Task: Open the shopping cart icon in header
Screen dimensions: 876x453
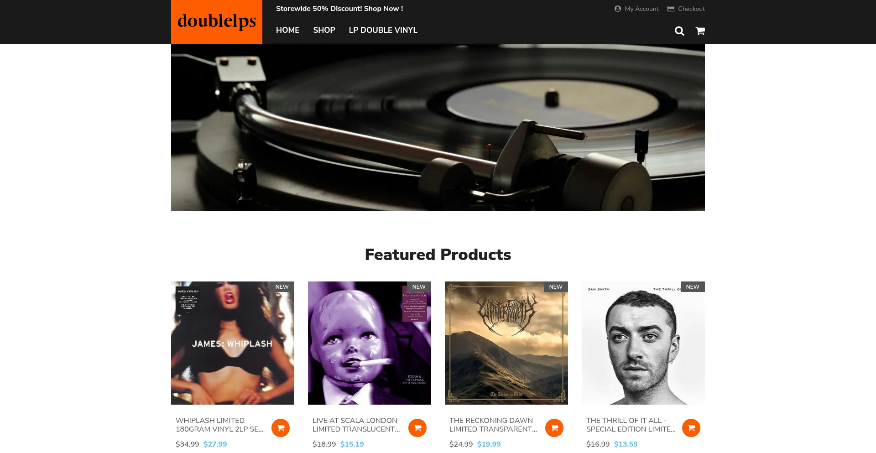Action: coord(700,31)
